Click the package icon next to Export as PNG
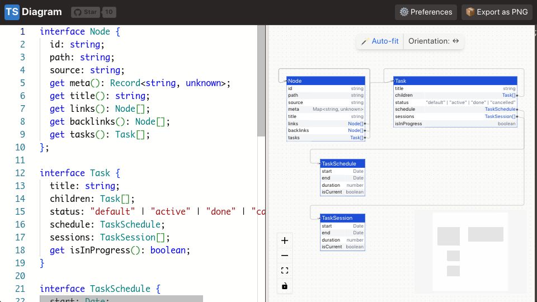This screenshot has width=537, height=302. coord(470,12)
